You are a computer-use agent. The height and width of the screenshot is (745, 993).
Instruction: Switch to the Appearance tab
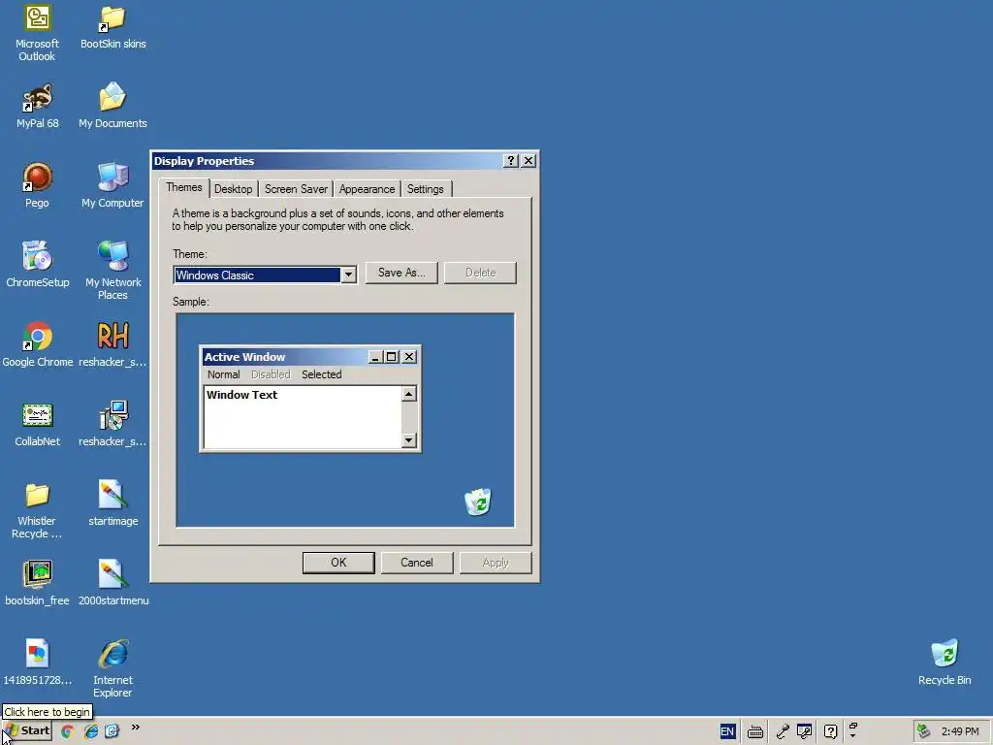tap(367, 189)
